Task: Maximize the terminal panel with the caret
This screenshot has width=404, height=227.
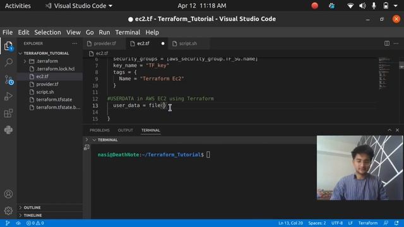Action: click(x=389, y=131)
